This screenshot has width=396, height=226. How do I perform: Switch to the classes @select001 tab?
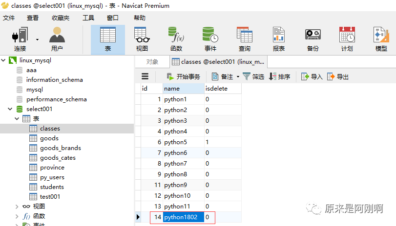click(218, 62)
